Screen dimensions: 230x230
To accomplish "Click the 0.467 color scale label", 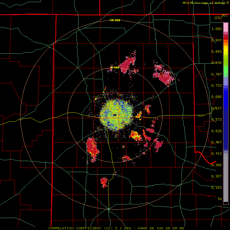I will (216, 142).
